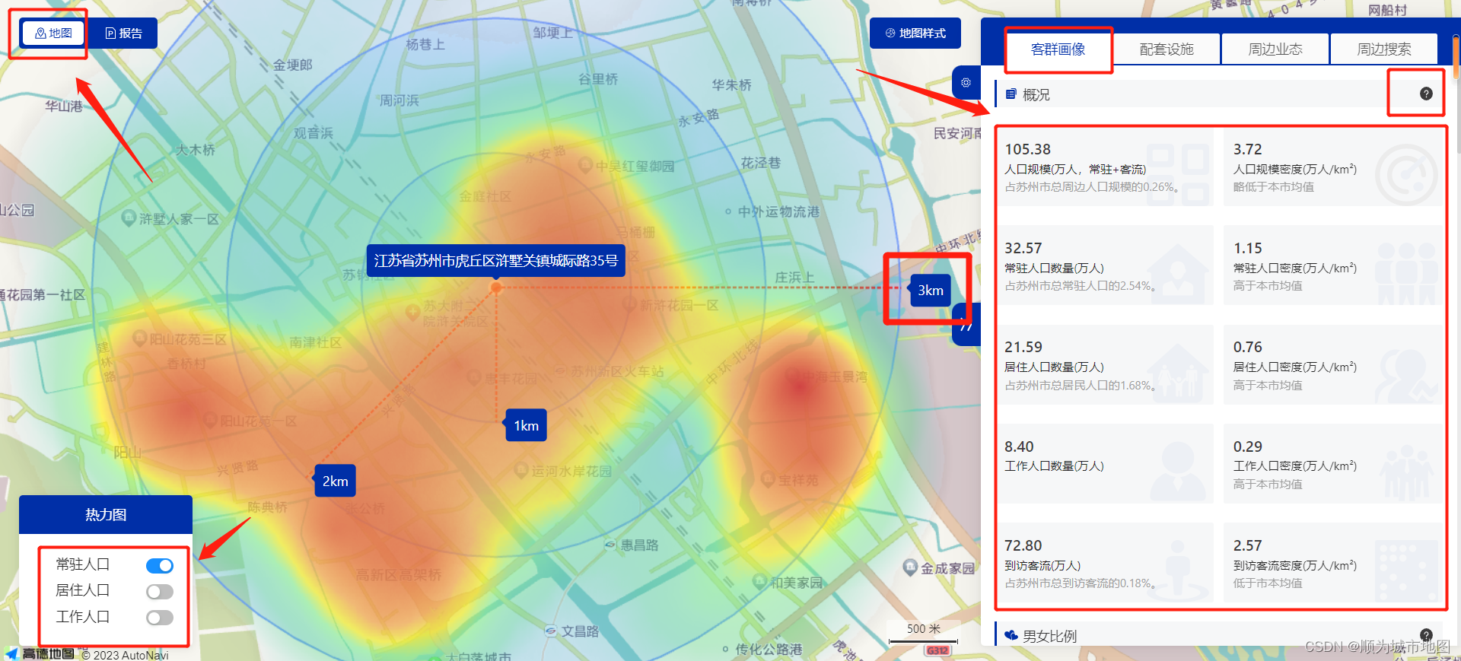The width and height of the screenshot is (1461, 661).
Task: Click the G312 highway shield
Action: (937, 650)
